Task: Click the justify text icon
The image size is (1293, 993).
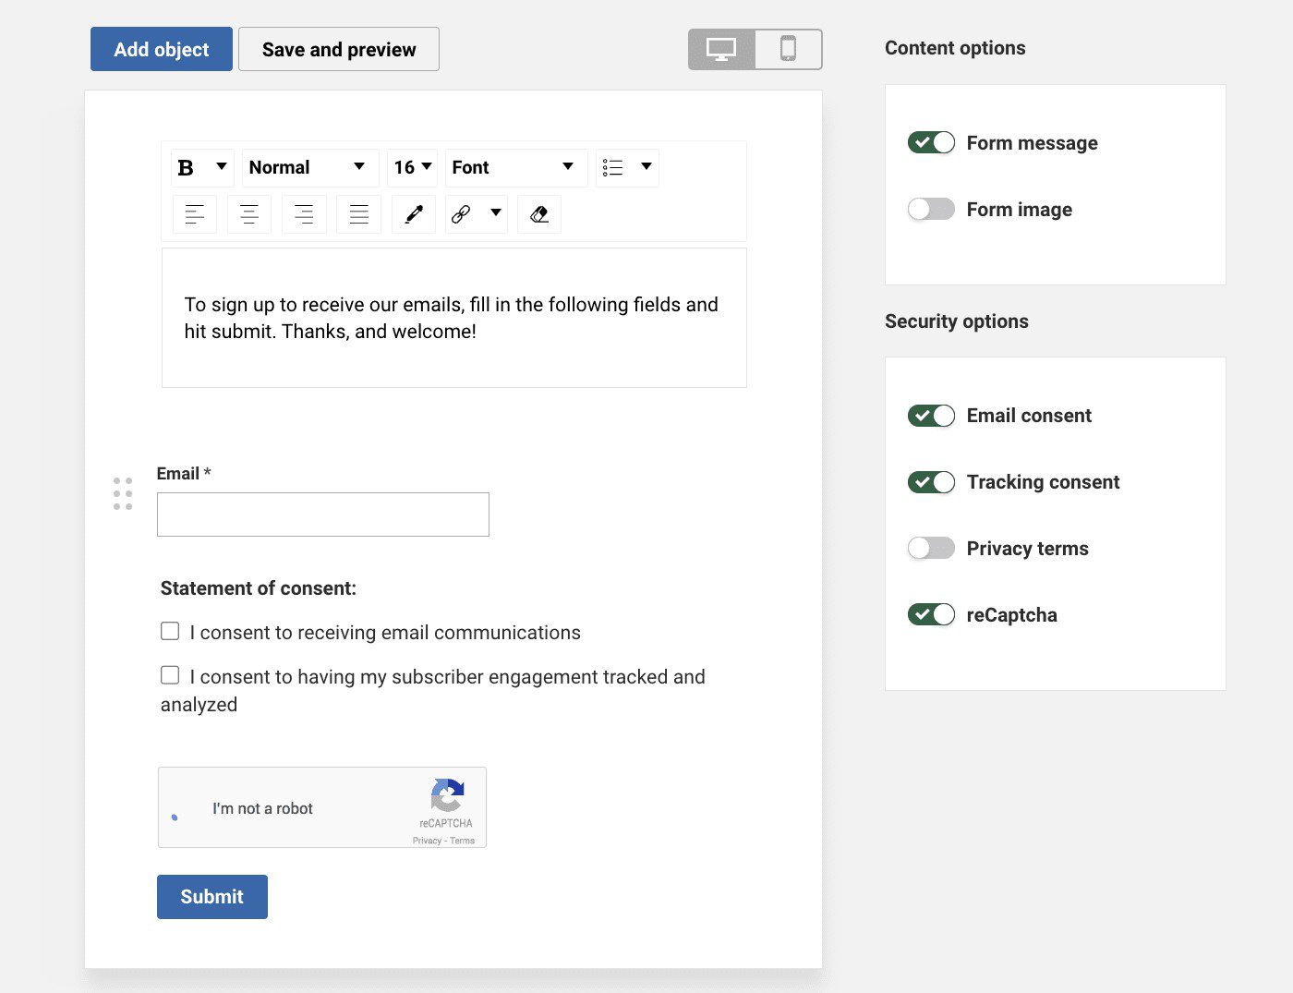Action: (x=358, y=214)
